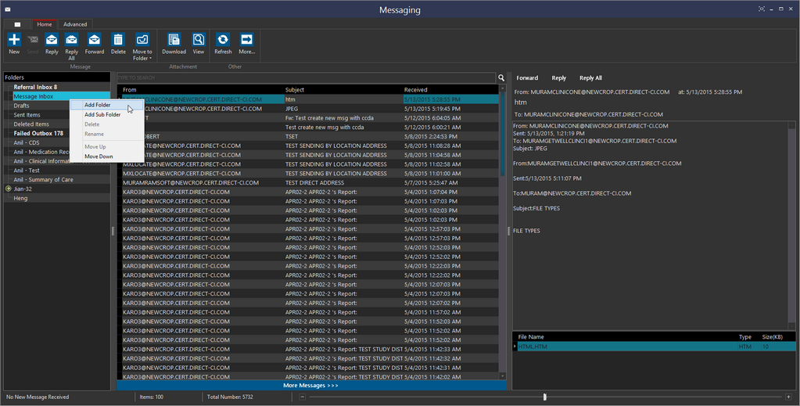The image size is (800, 406).
Task: Choose Add Sub Folder from context menu
Action: [x=102, y=114]
